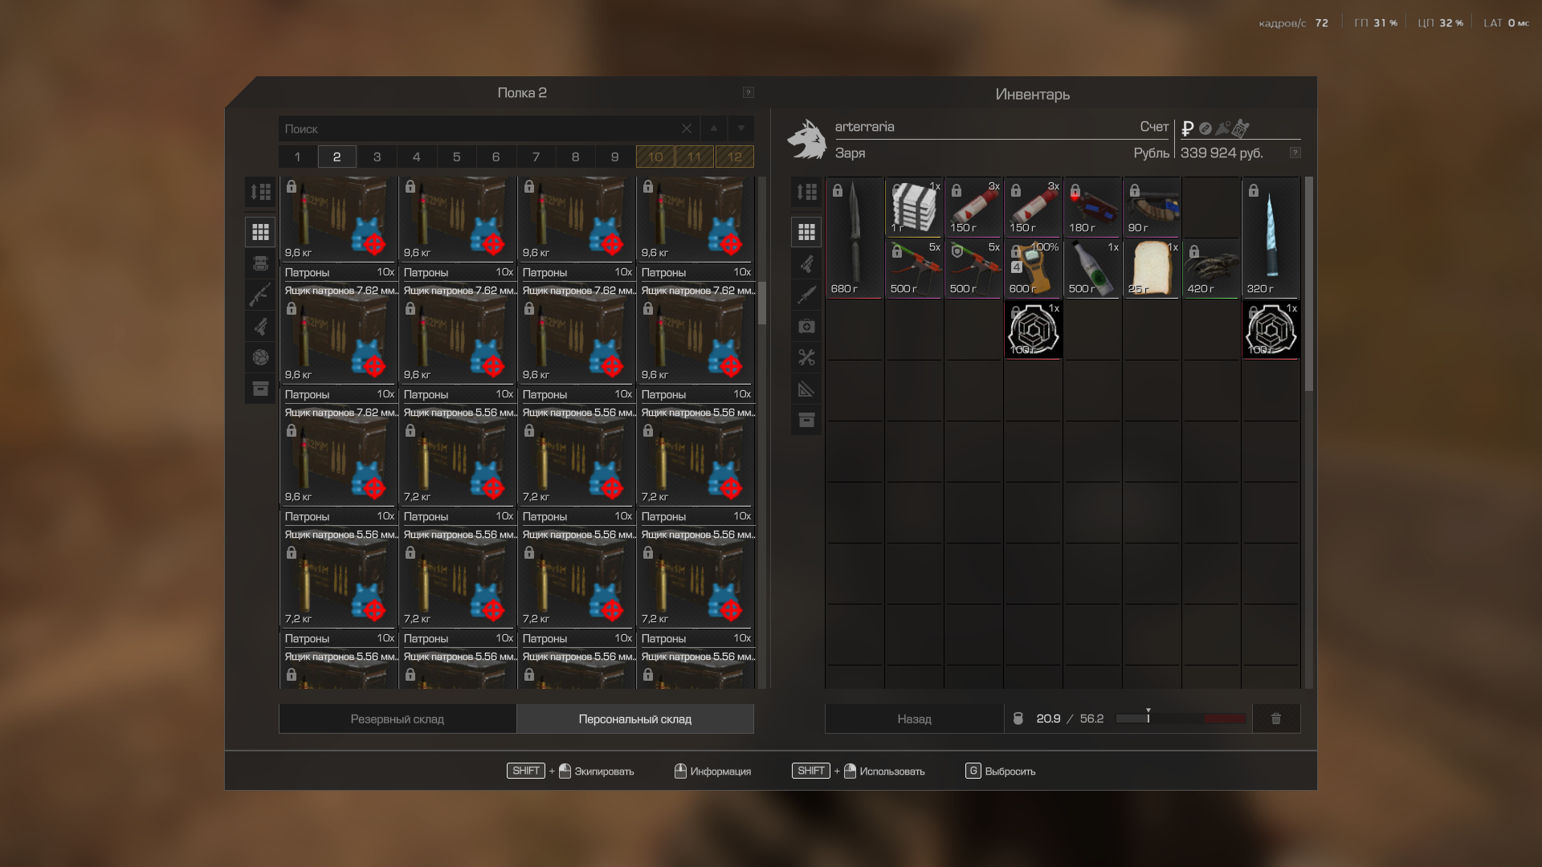Viewport: 1542px width, 867px height.
Task: Clear the Поиск search field
Action: pos(687,128)
